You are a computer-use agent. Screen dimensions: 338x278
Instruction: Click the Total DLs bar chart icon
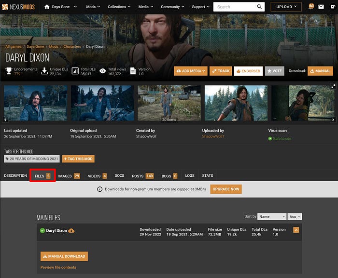point(75,71)
